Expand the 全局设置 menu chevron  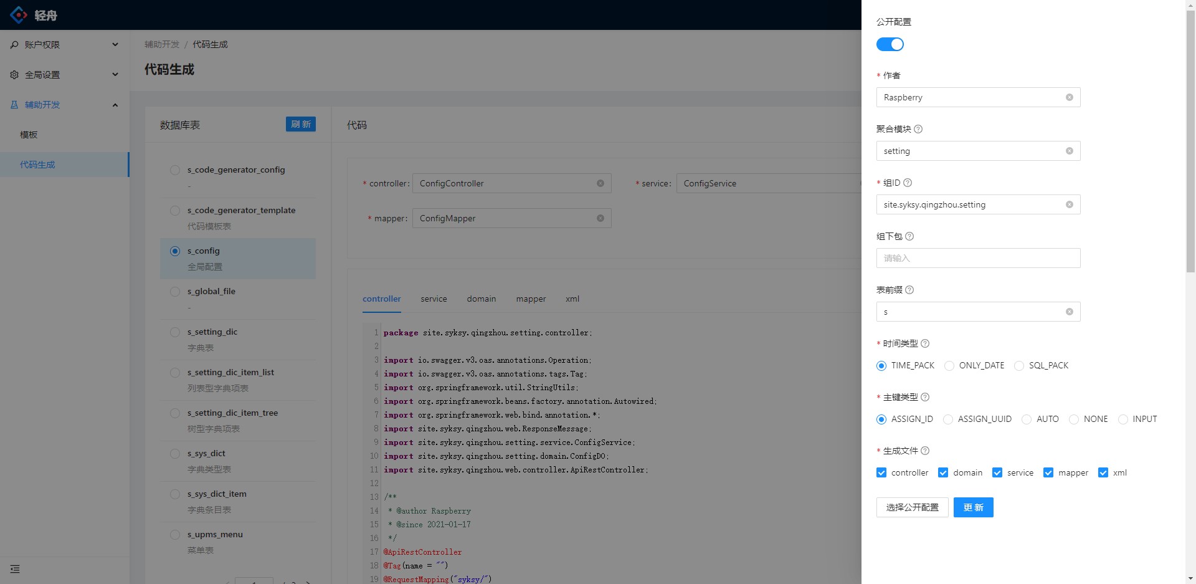coord(115,75)
